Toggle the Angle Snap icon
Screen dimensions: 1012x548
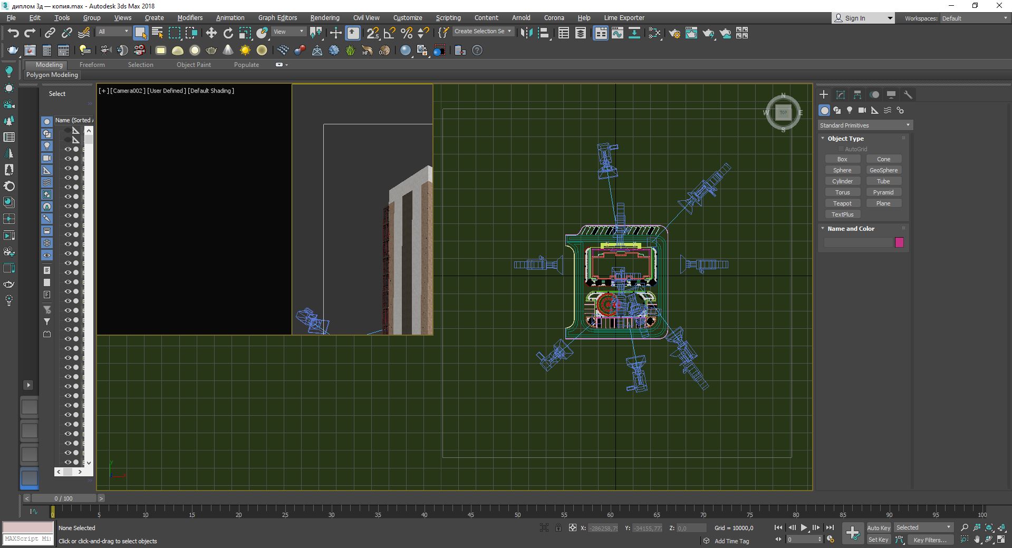pos(390,33)
